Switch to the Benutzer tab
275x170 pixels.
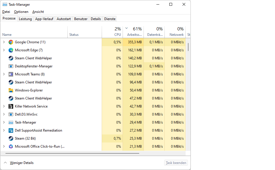click(x=81, y=19)
